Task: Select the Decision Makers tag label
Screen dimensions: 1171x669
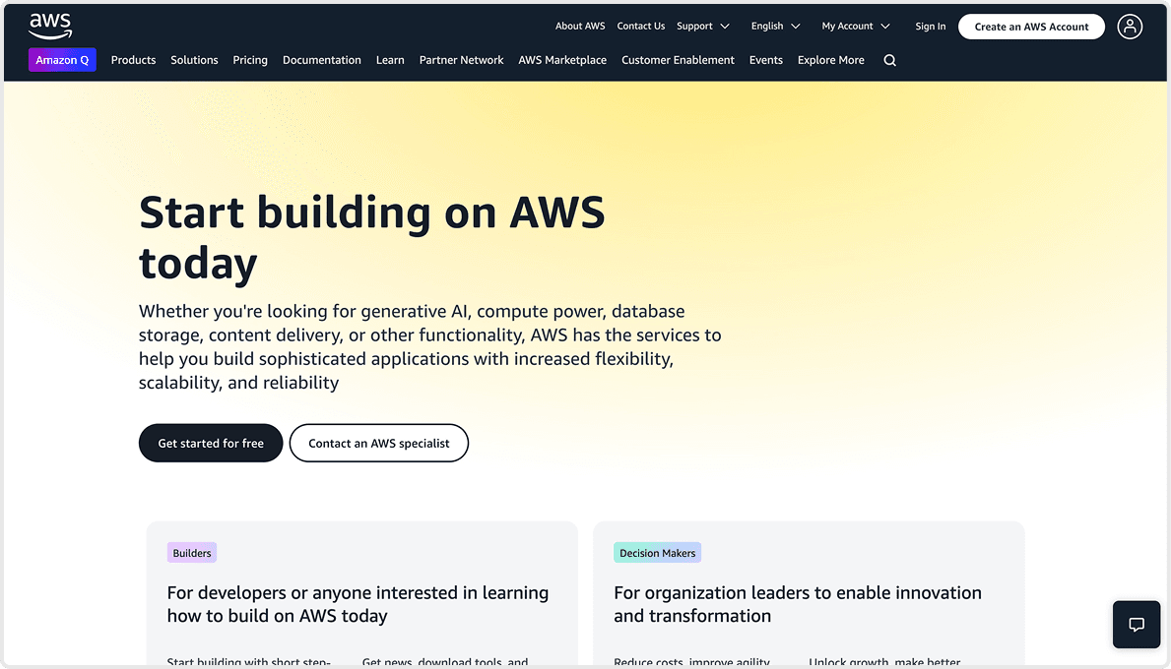Action: pos(657,553)
